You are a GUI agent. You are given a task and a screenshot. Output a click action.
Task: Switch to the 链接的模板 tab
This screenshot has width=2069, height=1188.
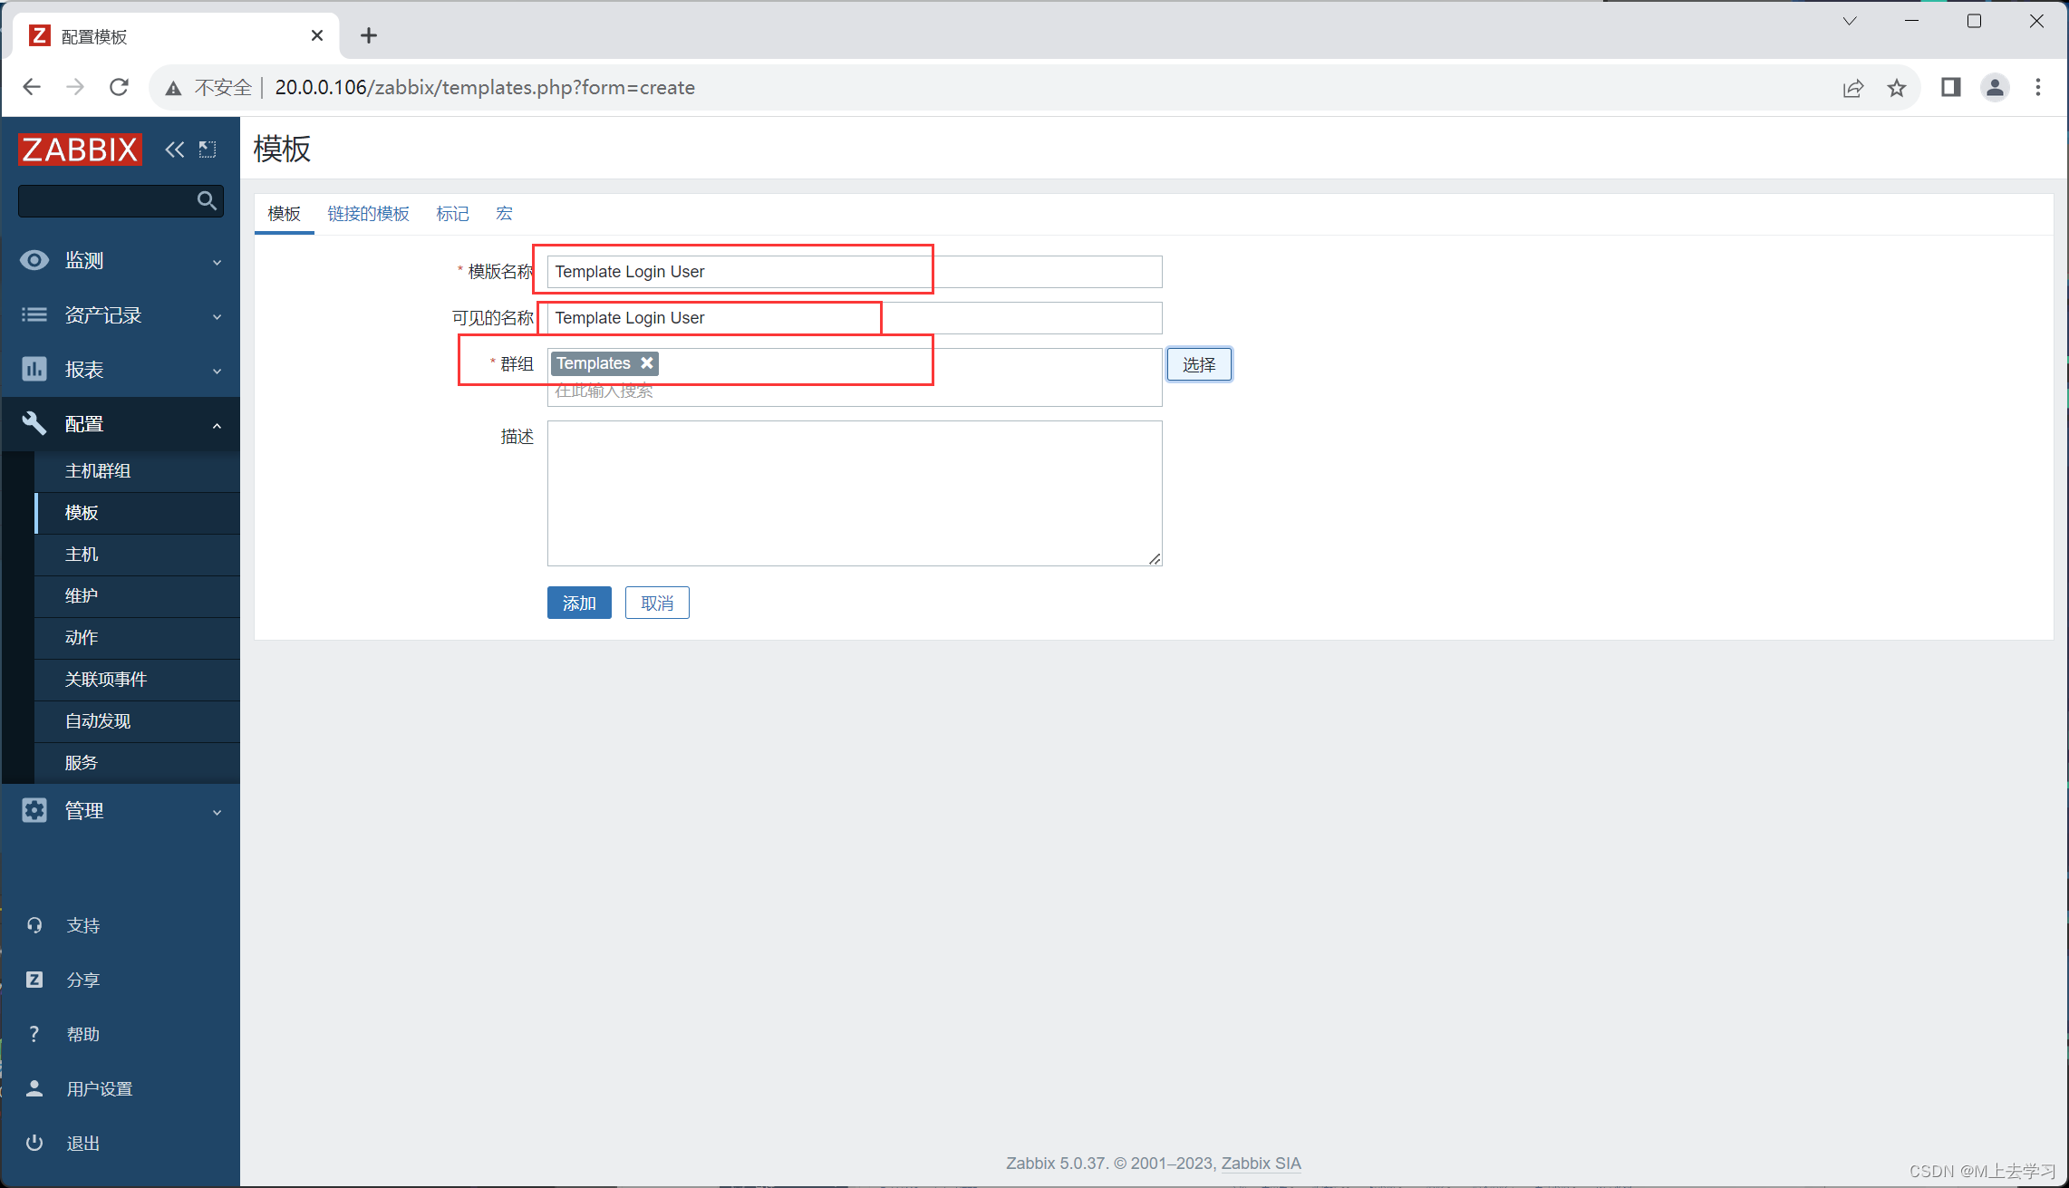click(x=368, y=214)
